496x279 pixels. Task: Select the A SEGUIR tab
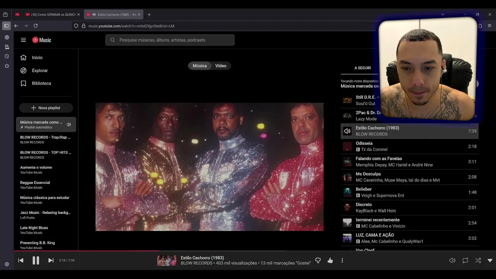click(x=363, y=68)
